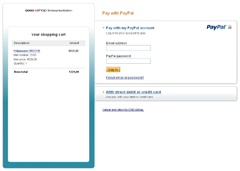
Task: Click the Item total amount €329,00
Action: click(74, 72)
